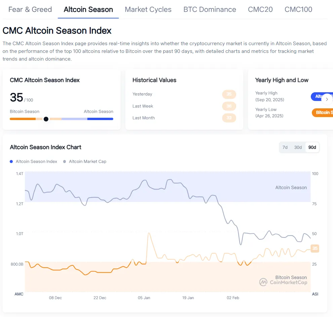Image resolution: width=333 pixels, height=317 pixels.
Task: Click the Altcoin Season tab
Action: point(88,9)
